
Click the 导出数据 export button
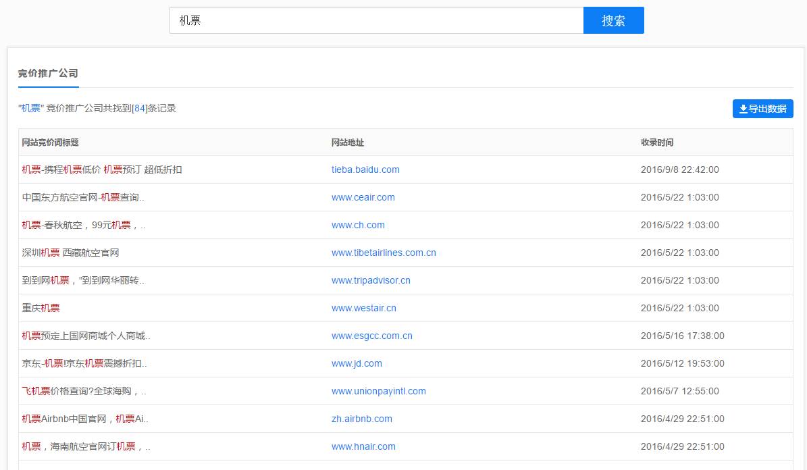[x=763, y=108]
